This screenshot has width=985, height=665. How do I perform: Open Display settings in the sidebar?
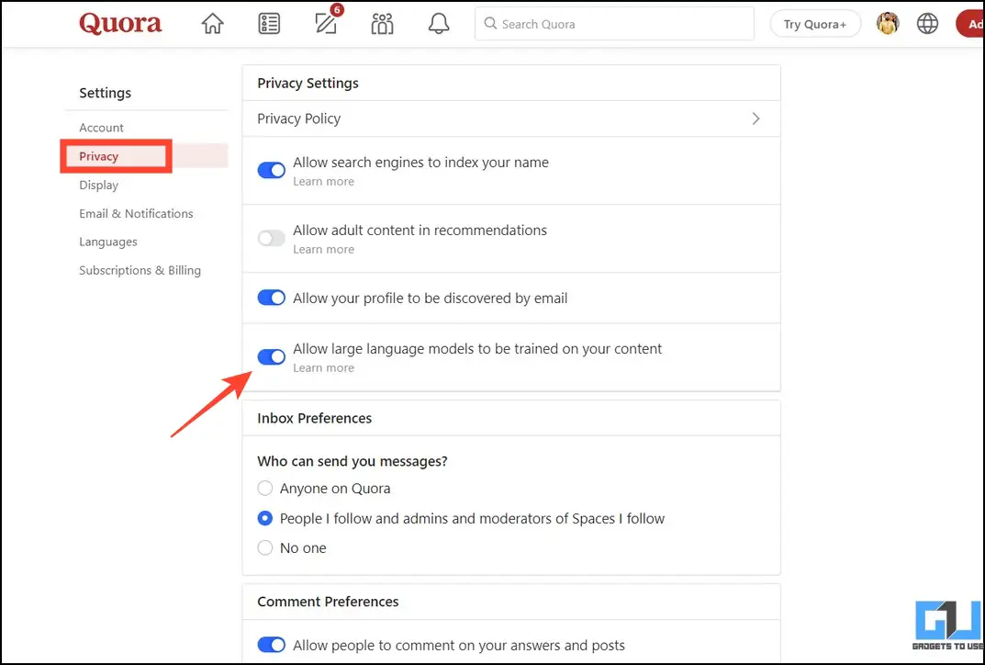[x=98, y=185]
